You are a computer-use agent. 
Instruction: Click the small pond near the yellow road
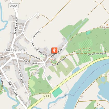pos(76,70)
